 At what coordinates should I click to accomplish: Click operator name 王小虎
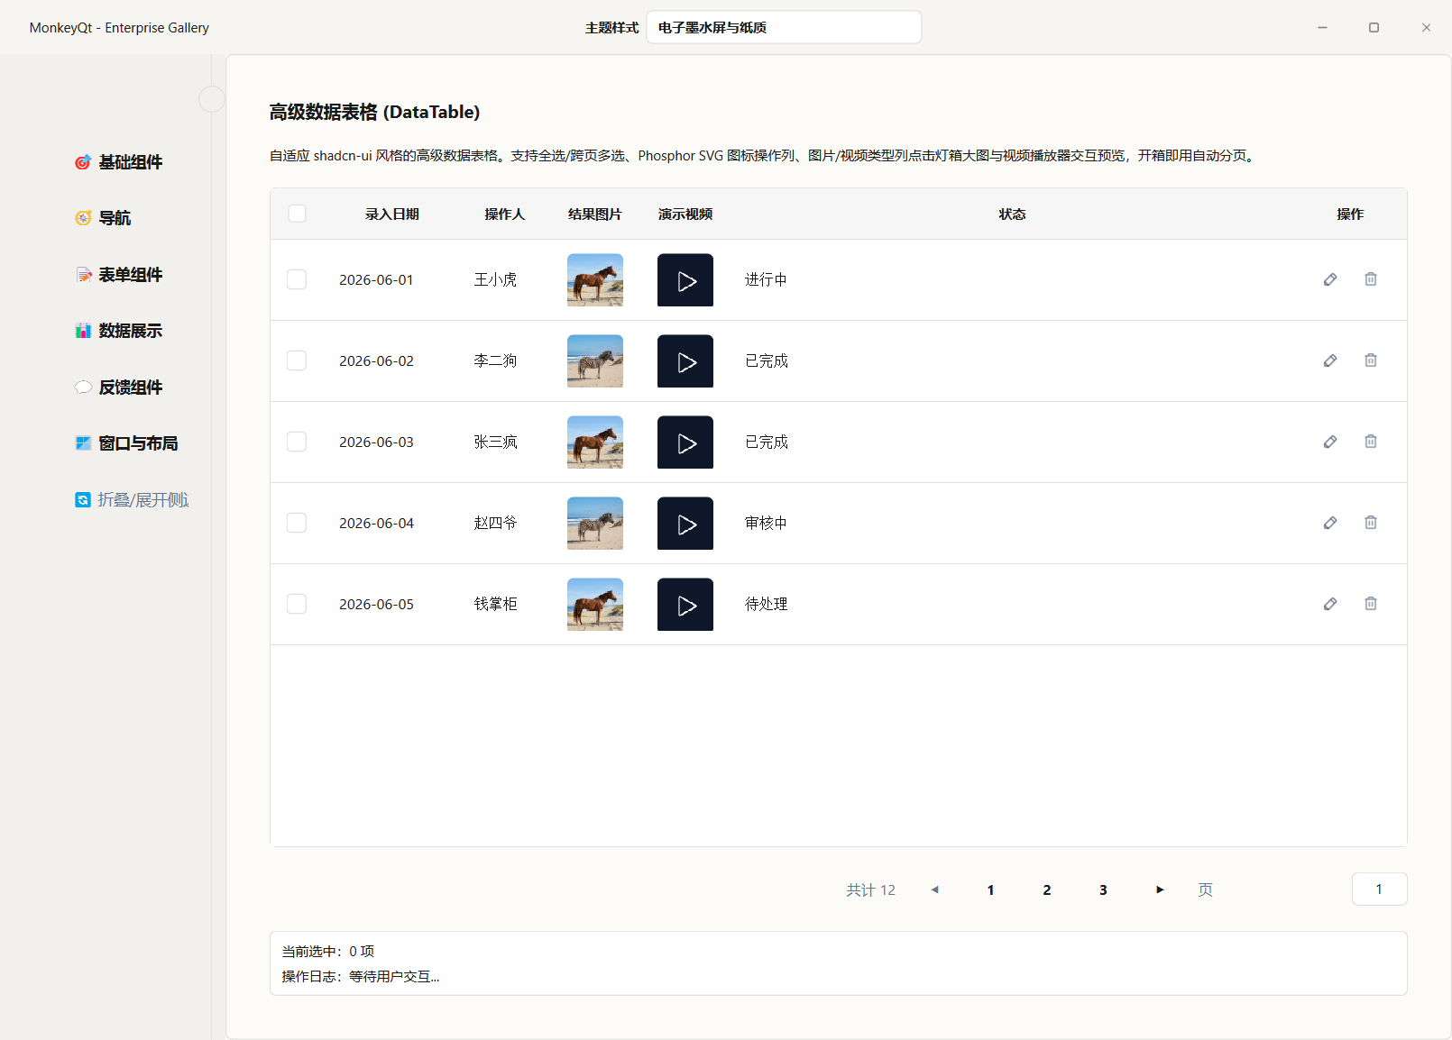tap(495, 279)
